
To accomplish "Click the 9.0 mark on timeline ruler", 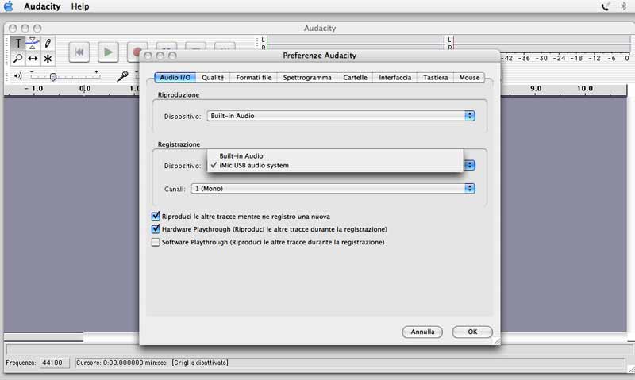I will [x=536, y=88].
